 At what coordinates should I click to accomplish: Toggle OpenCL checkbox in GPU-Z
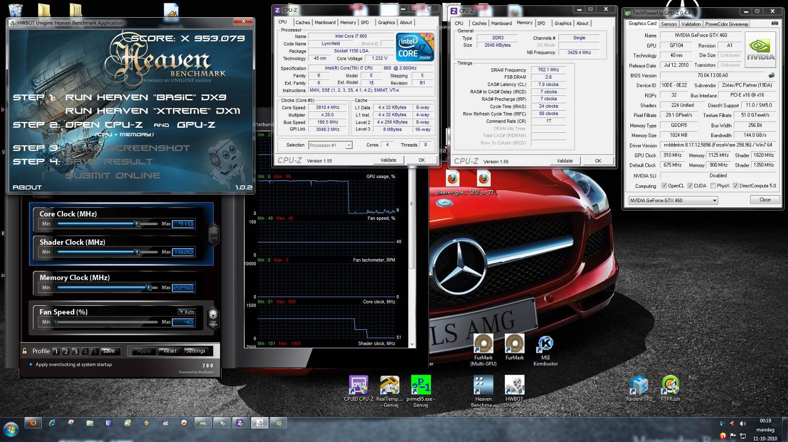(x=664, y=186)
